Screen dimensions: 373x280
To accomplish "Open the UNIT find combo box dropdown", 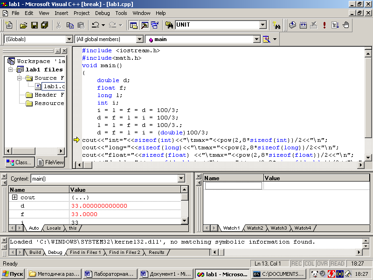I will point(263,25).
